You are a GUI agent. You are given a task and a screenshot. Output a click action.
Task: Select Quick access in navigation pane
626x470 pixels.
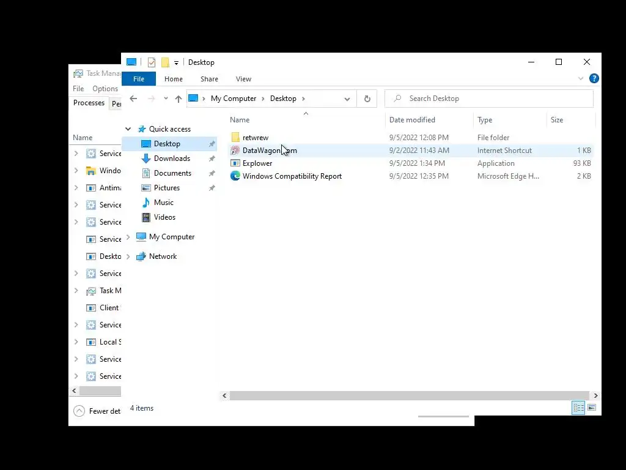(170, 129)
